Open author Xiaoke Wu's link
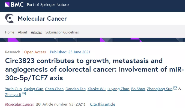Screen dimensions: 185x108 96,89
